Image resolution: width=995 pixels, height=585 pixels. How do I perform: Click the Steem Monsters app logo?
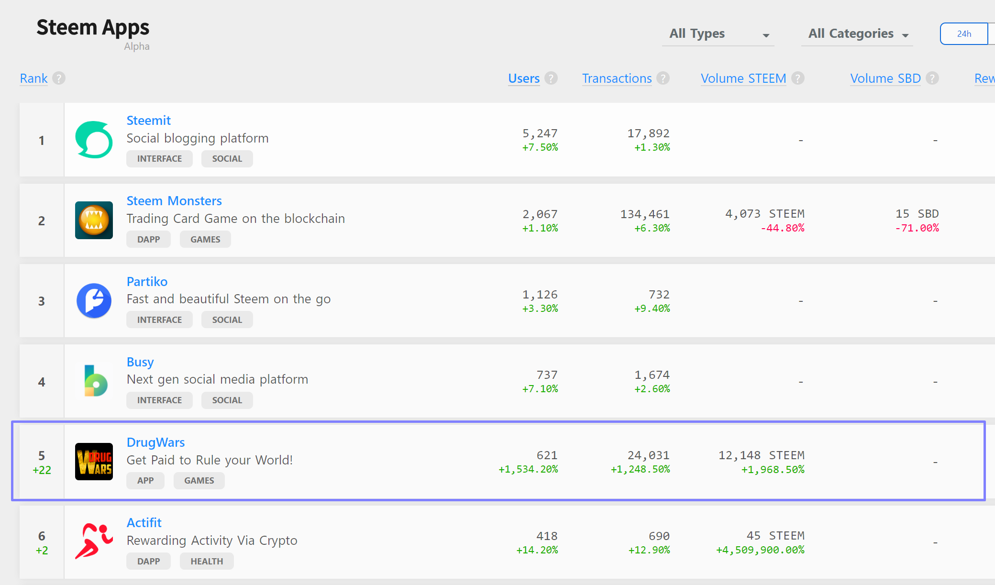[94, 220]
